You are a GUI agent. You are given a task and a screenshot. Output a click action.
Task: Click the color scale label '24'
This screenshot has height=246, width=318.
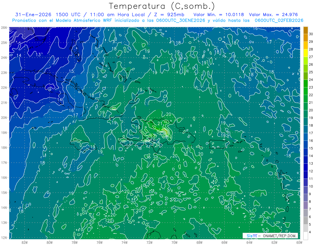pos(311,80)
